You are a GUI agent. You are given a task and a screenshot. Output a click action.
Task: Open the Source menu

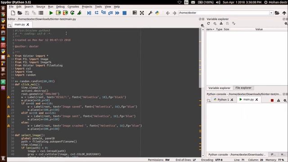click(40, 7)
